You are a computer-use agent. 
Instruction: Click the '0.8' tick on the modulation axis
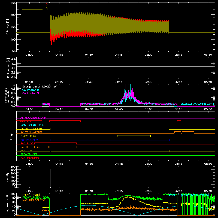click(x=13, y=89)
